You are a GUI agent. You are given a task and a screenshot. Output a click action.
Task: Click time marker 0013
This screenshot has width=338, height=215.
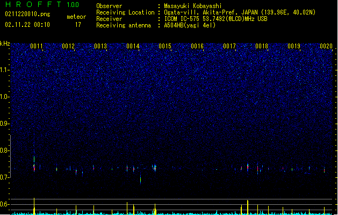100,46
